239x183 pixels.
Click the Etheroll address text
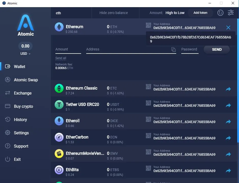tap(184, 122)
